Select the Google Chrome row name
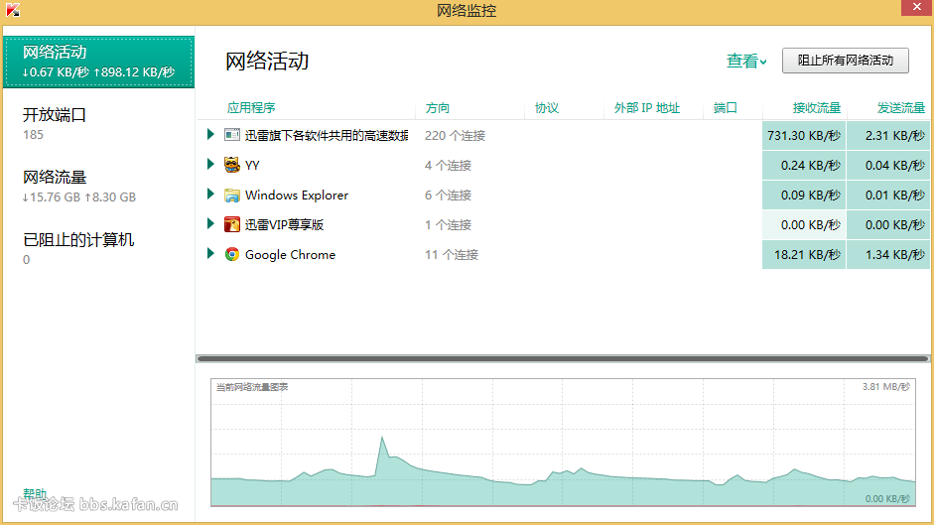This screenshot has height=525, width=934. coord(290,255)
